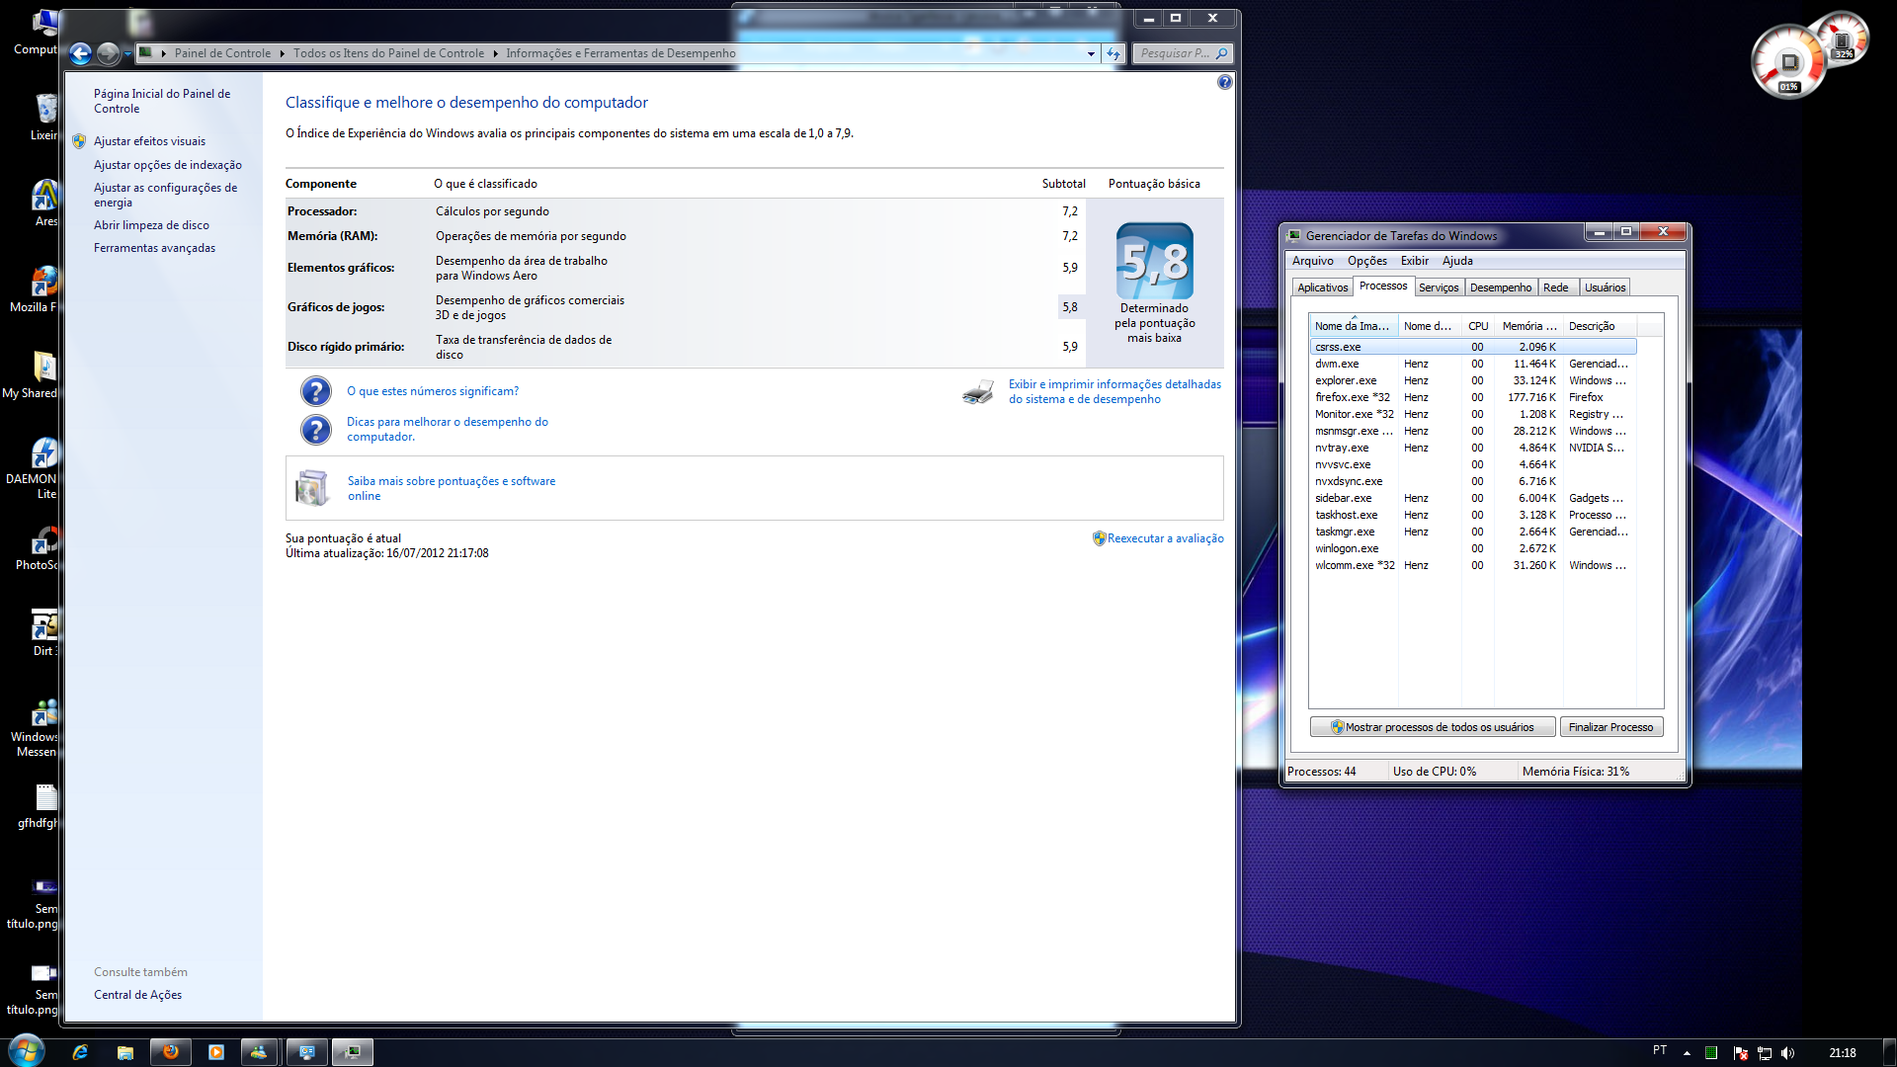The height and width of the screenshot is (1067, 1897).
Task: Click the Windows Start orb
Action: click(26, 1050)
